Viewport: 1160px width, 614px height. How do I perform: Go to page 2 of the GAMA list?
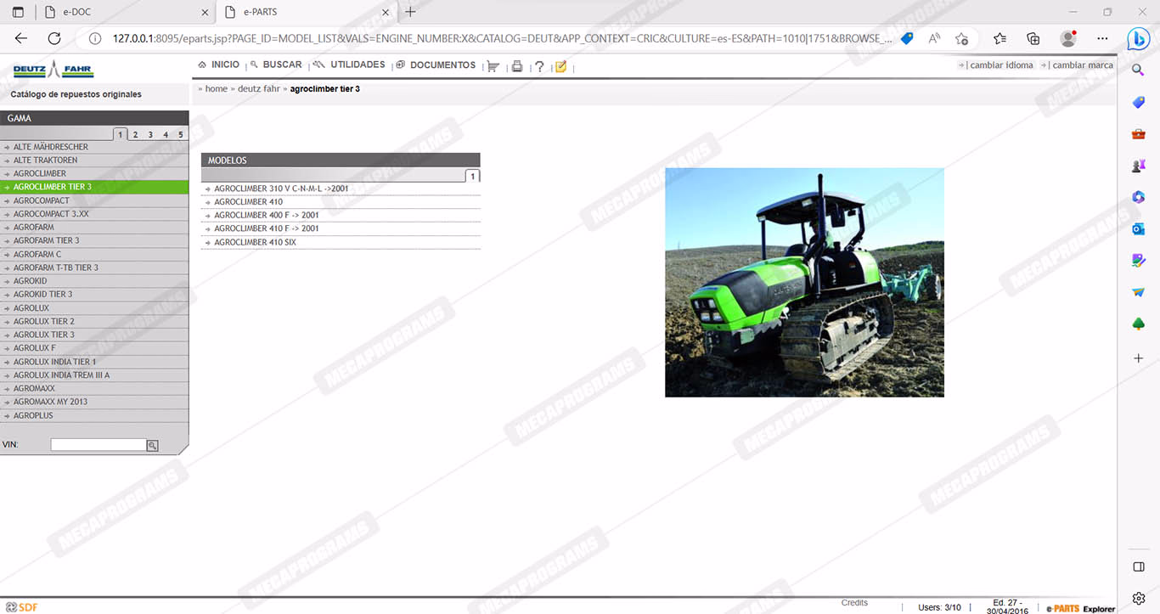[135, 134]
